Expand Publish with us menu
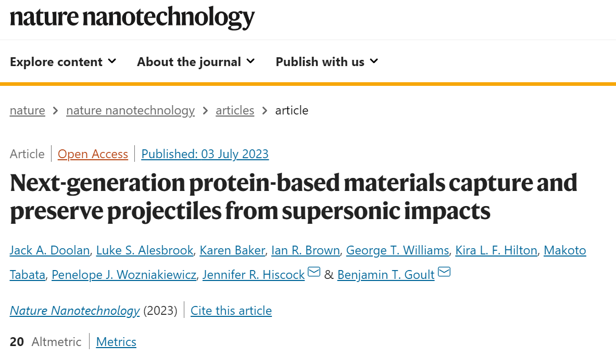616x358 pixels. pos(327,61)
